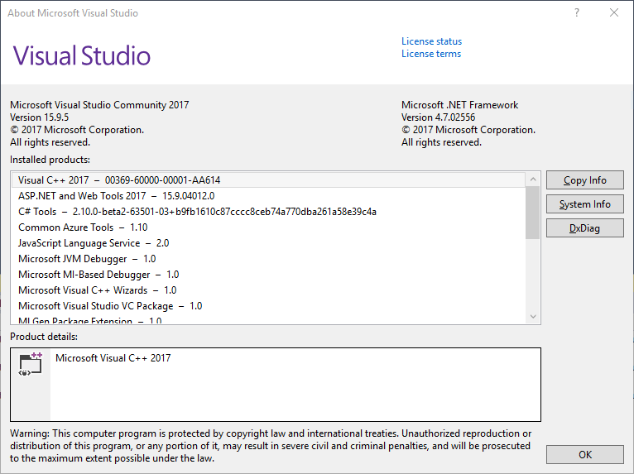Click the installed products scrollbar thumb
Screen dimensions: 634x474
click(x=533, y=213)
